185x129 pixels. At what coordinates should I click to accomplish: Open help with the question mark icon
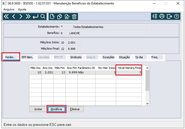pos(177,16)
